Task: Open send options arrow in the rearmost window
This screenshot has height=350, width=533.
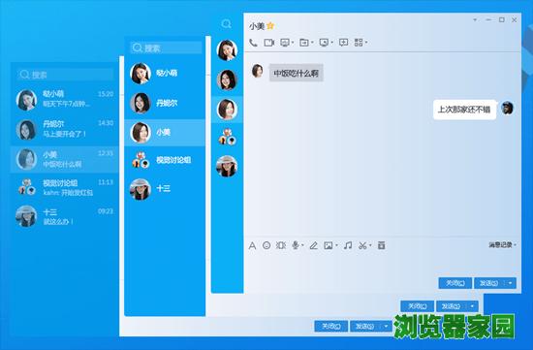Action: (386, 326)
